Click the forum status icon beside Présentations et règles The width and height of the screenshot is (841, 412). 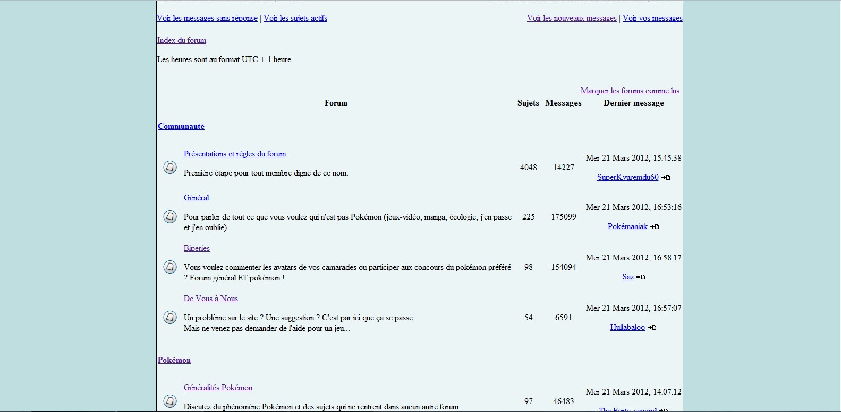pyautogui.click(x=170, y=168)
